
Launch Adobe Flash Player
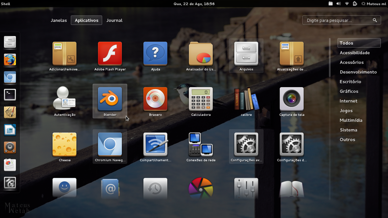[x=110, y=56]
